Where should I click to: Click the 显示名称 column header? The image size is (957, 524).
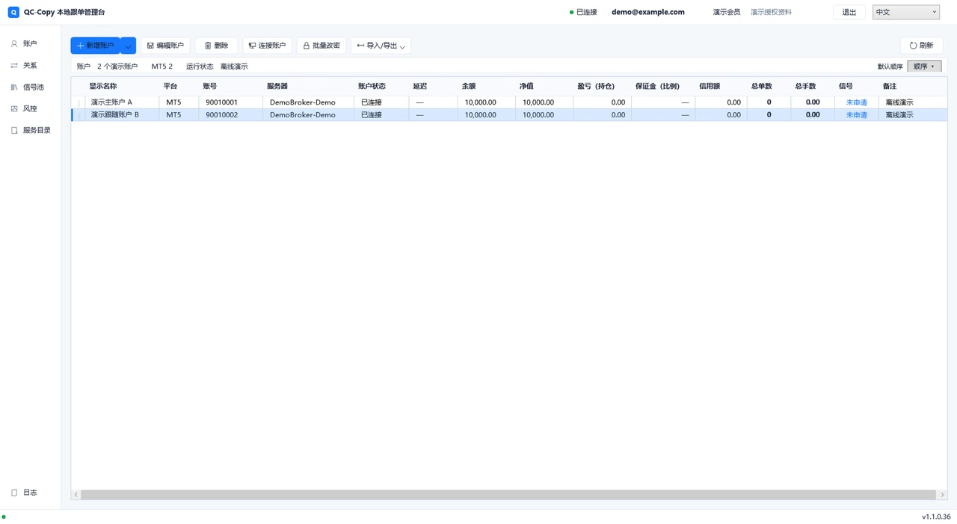click(103, 86)
